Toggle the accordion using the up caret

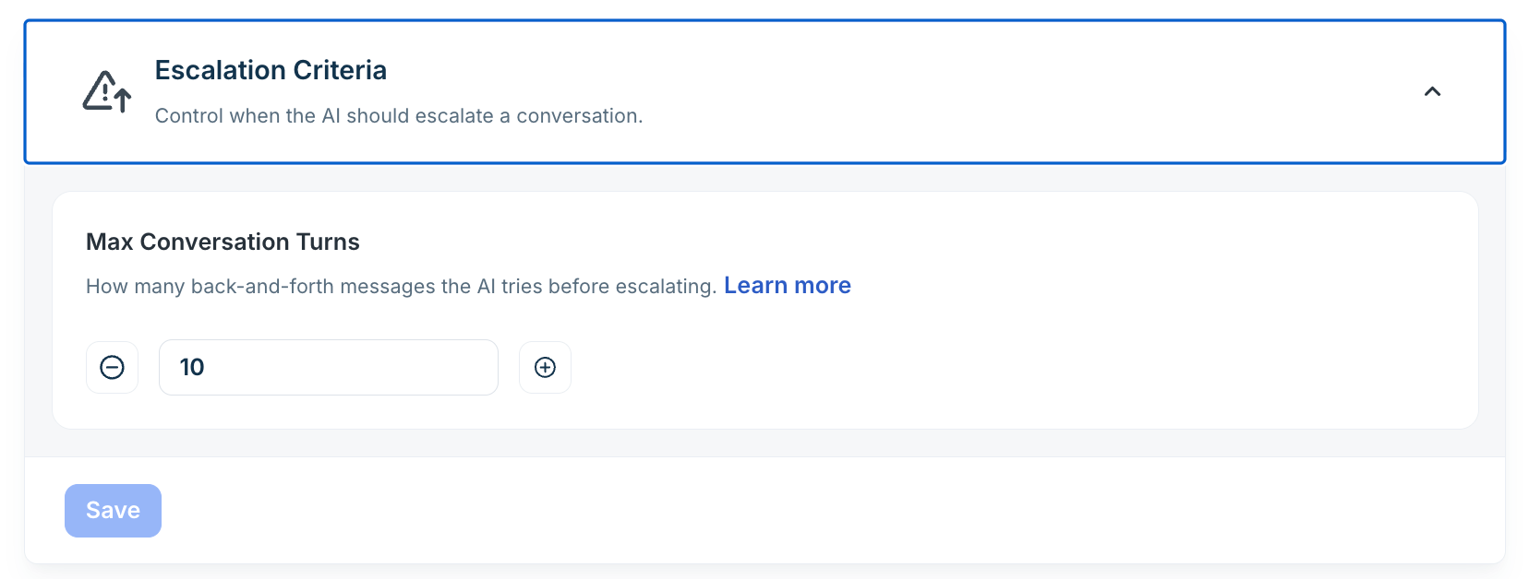(1432, 91)
